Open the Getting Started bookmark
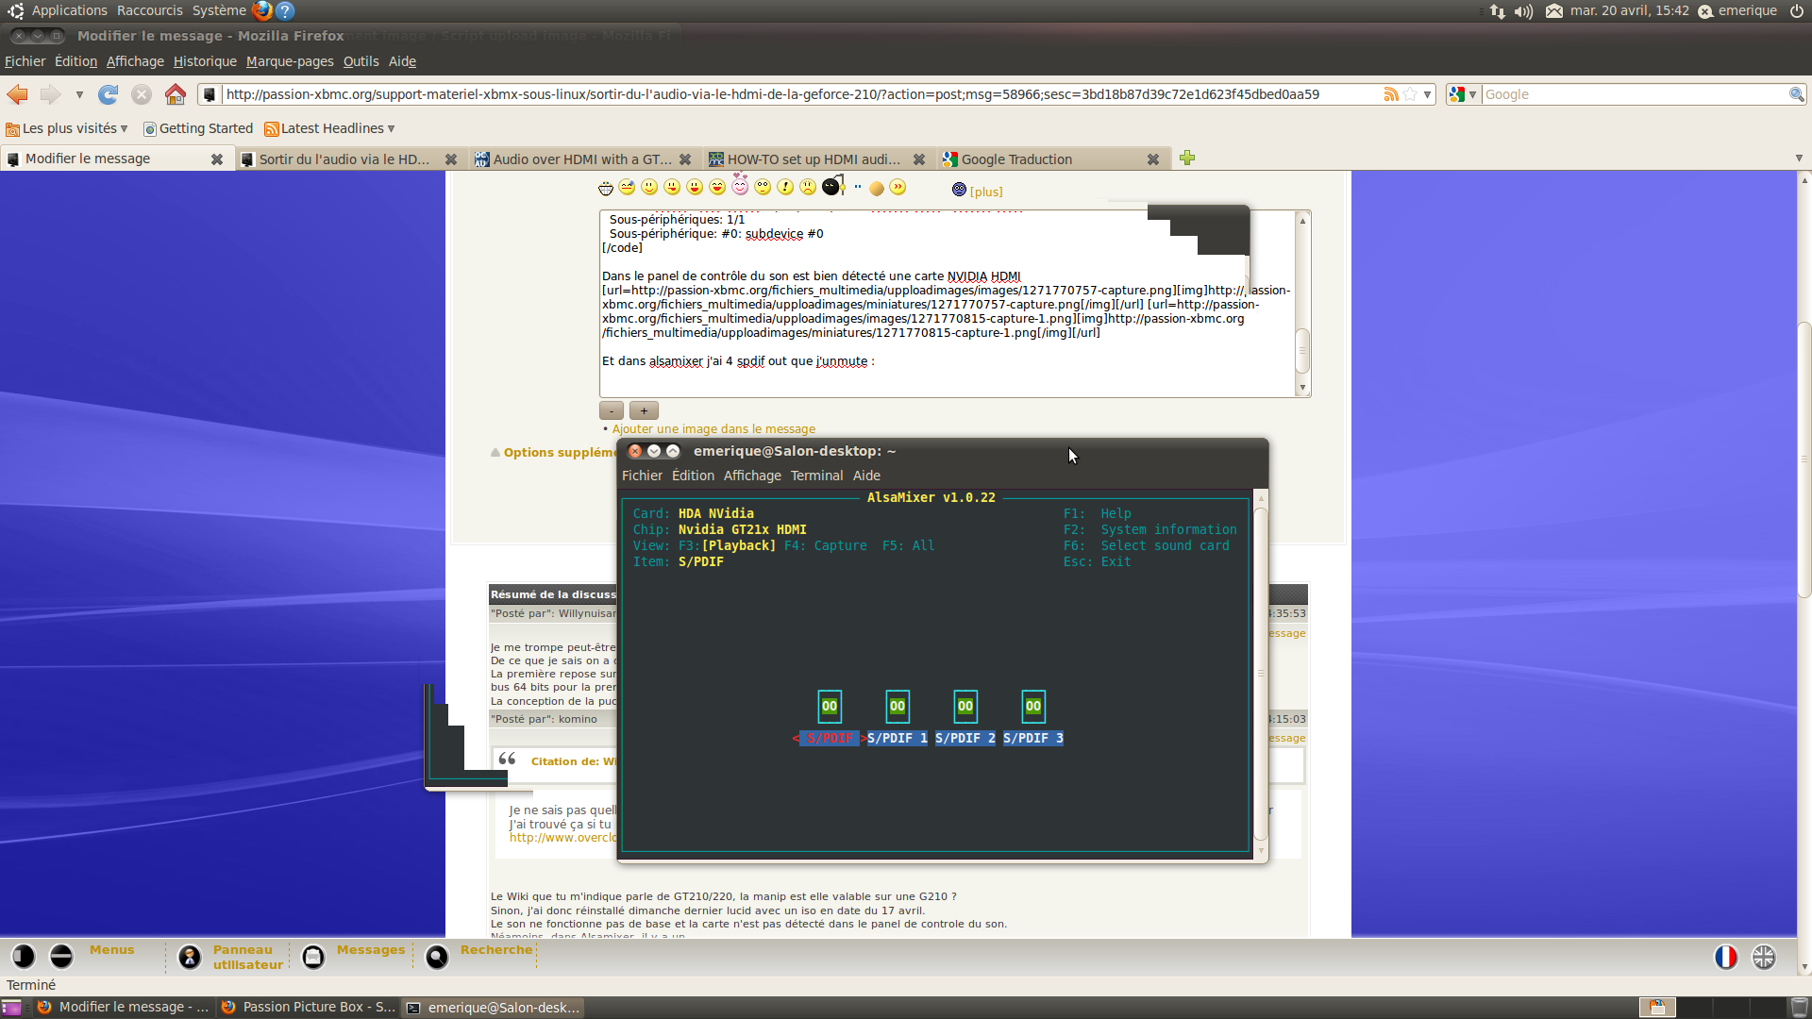The width and height of the screenshot is (1812, 1019). point(198,128)
